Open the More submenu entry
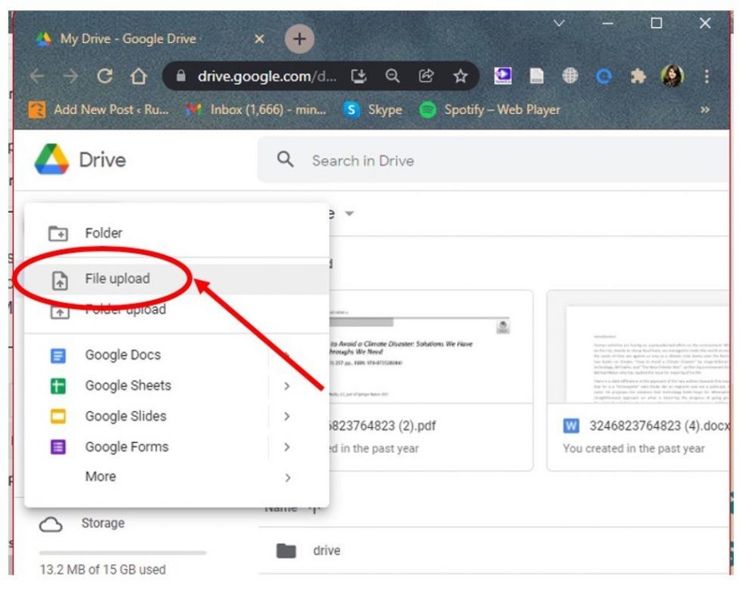The width and height of the screenshot is (742, 612). [x=176, y=477]
